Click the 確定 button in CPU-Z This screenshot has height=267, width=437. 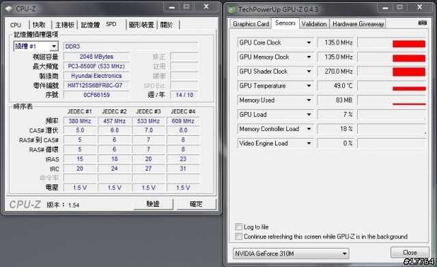point(196,204)
